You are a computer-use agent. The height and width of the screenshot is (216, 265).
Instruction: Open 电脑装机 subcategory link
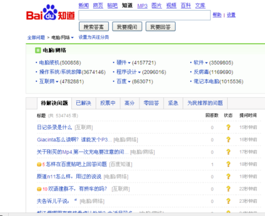point(49,62)
